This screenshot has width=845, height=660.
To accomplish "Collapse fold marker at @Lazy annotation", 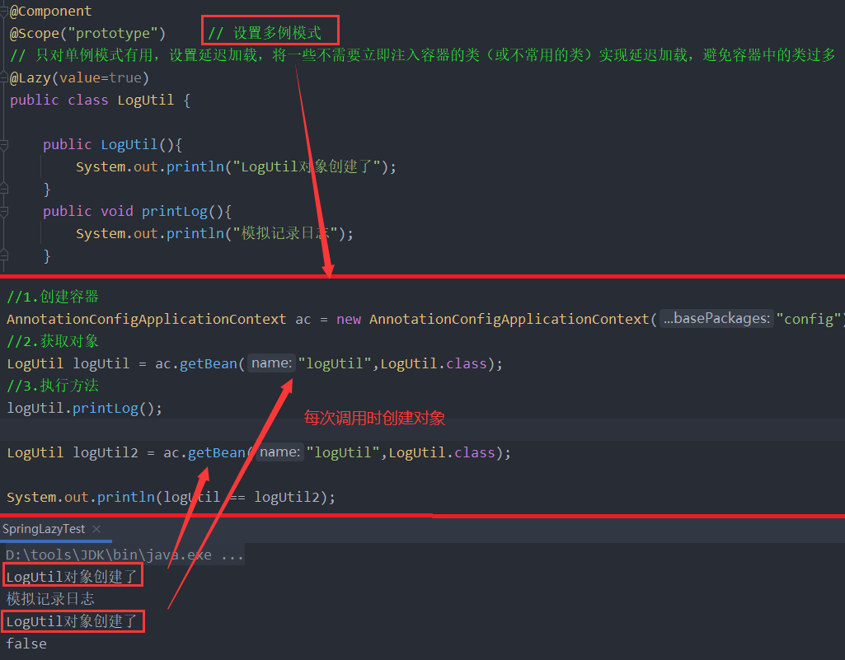I will 4,77.
